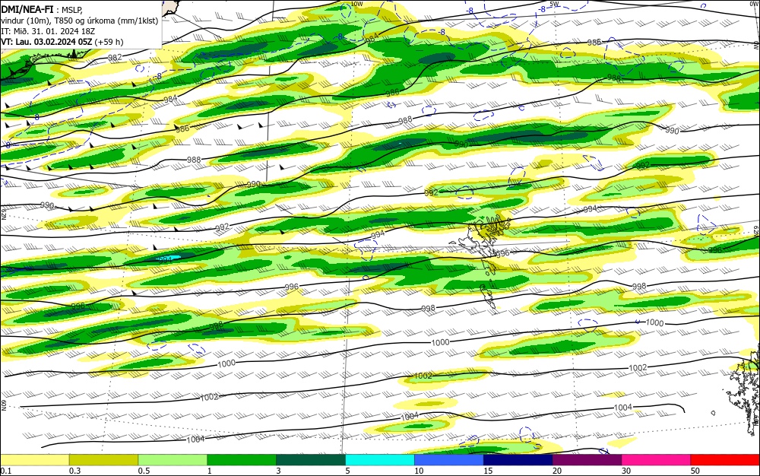The height and width of the screenshot is (476, 760).
Task: Click the legend value '50'
Action: pos(695,471)
